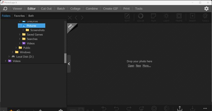Click the redo-all stacked arrow icon
Screen dimensions: 212x111
(x=141, y=108)
